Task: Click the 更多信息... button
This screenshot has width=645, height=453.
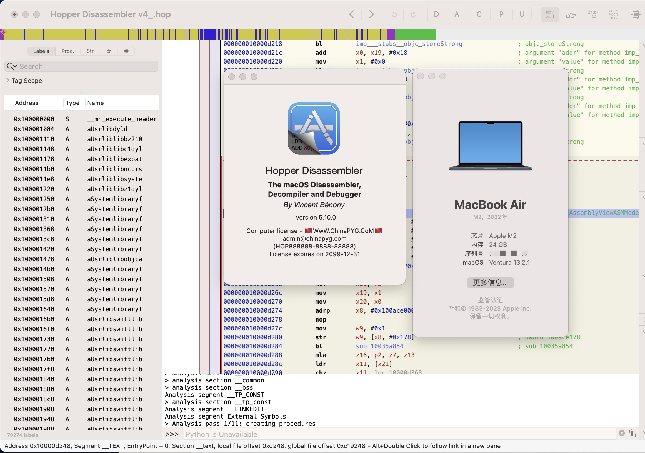Action: tap(490, 283)
